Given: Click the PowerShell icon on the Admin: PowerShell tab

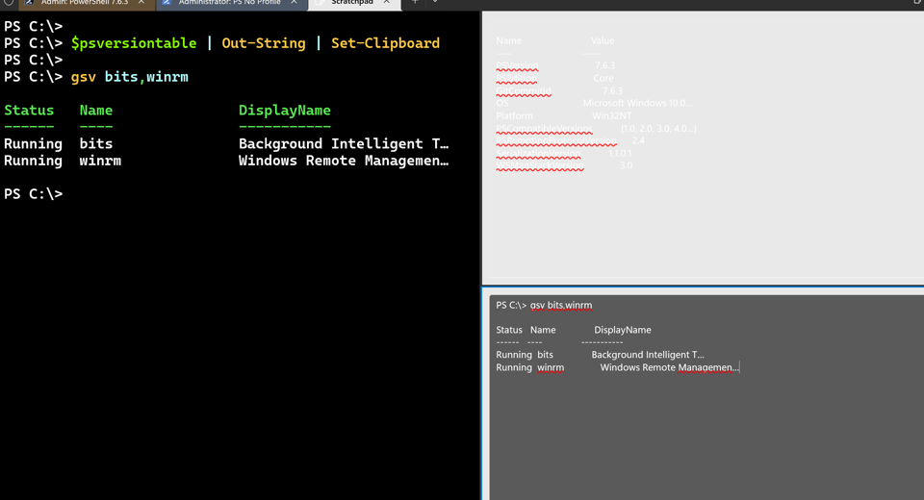Looking at the screenshot, I should [29, 2].
